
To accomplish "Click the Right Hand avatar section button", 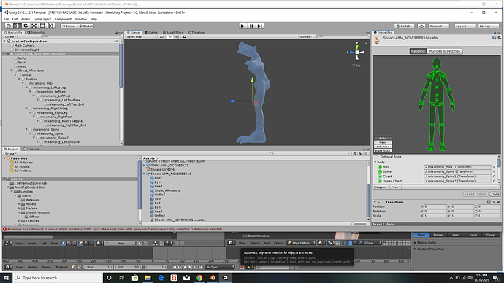I will 383,150.
